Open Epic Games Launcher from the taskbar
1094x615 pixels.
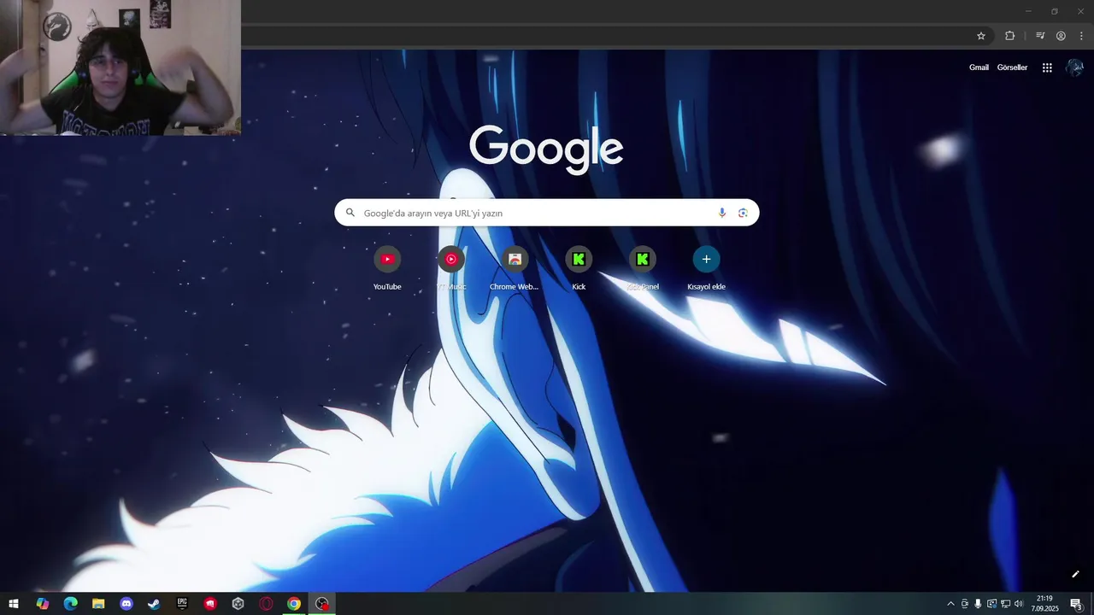pos(182,604)
